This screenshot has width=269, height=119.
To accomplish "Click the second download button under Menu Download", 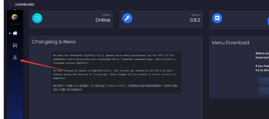I will click(264, 91).
